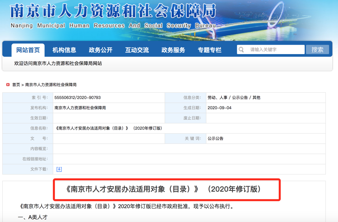
Task: Select the 网站首页 tab
Action: 28,50
